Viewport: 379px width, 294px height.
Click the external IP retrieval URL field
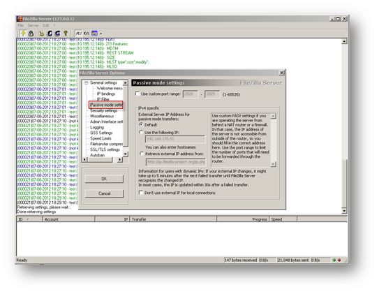[176, 162]
